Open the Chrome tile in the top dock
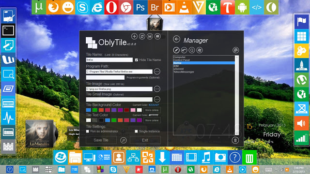Viewport: 310px width, 174px height. coord(126,7)
